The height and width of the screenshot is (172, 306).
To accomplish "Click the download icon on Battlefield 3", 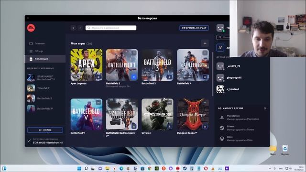I will click(169, 77).
